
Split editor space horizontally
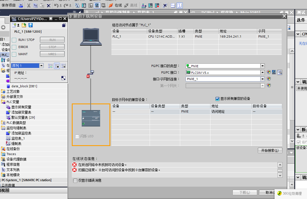(173, 5)
